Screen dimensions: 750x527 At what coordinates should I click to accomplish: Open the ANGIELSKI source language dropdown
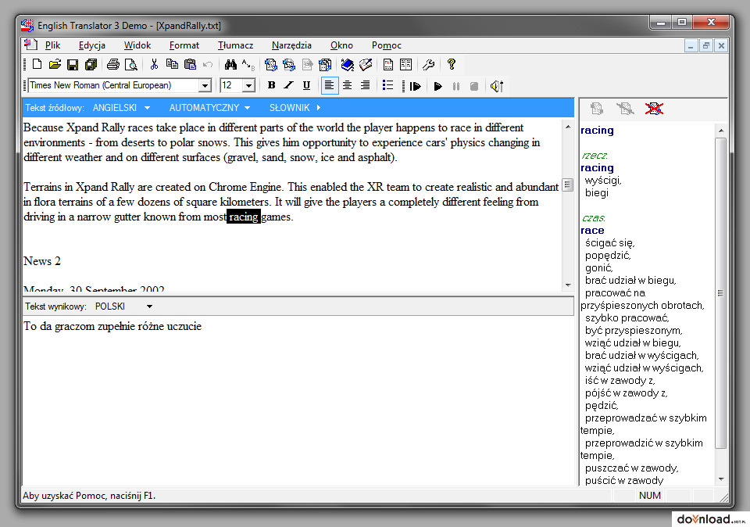tap(122, 108)
